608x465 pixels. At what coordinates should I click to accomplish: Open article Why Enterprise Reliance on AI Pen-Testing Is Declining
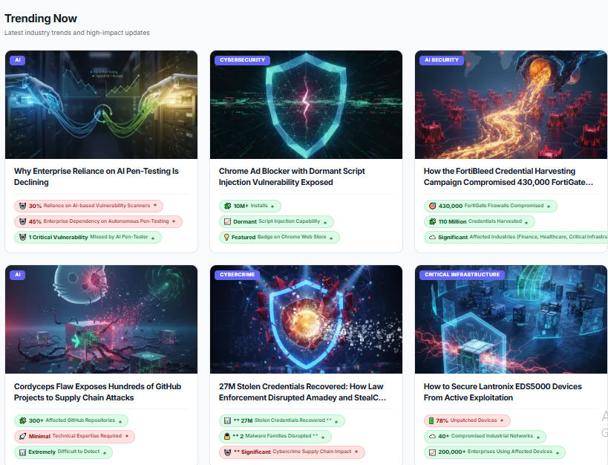click(x=97, y=177)
